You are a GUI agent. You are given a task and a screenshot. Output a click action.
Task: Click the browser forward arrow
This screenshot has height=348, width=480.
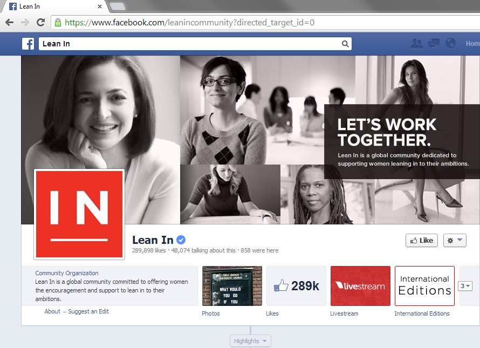25,22
